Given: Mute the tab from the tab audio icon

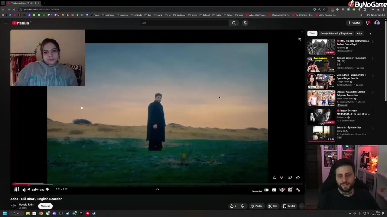Looking at the screenshot, I should click(35, 3).
